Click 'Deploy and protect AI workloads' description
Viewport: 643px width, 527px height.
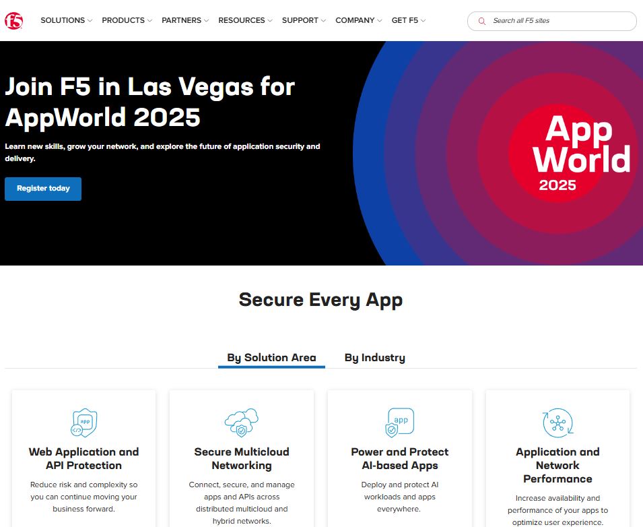(x=400, y=497)
